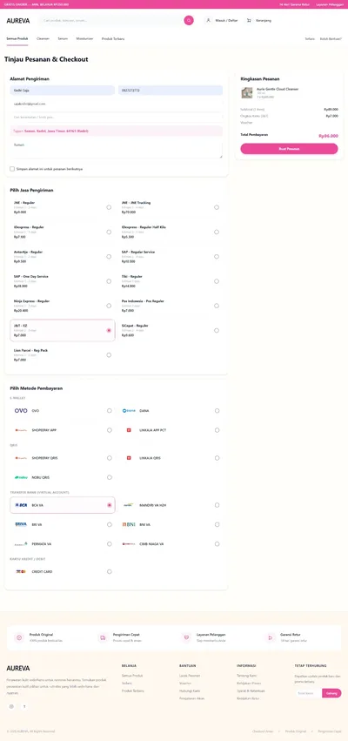This screenshot has height=741, width=348.
Task: Click the Pengiriman Cepat truck icon
Action: tap(103, 637)
